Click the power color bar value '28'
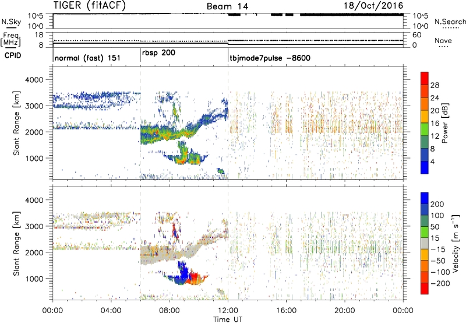This screenshot has height=323, width=466. point(435,85)
